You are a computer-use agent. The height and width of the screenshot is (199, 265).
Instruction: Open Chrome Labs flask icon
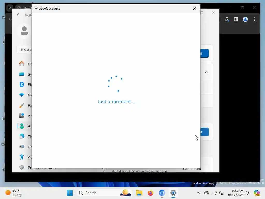(x=226, y=19)
